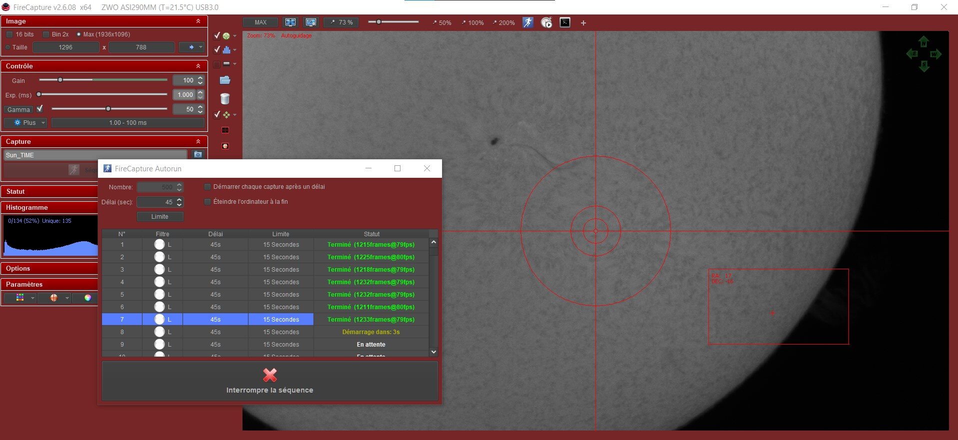
Task: Click the trash bin icon
Action: [x=225, y=98]
